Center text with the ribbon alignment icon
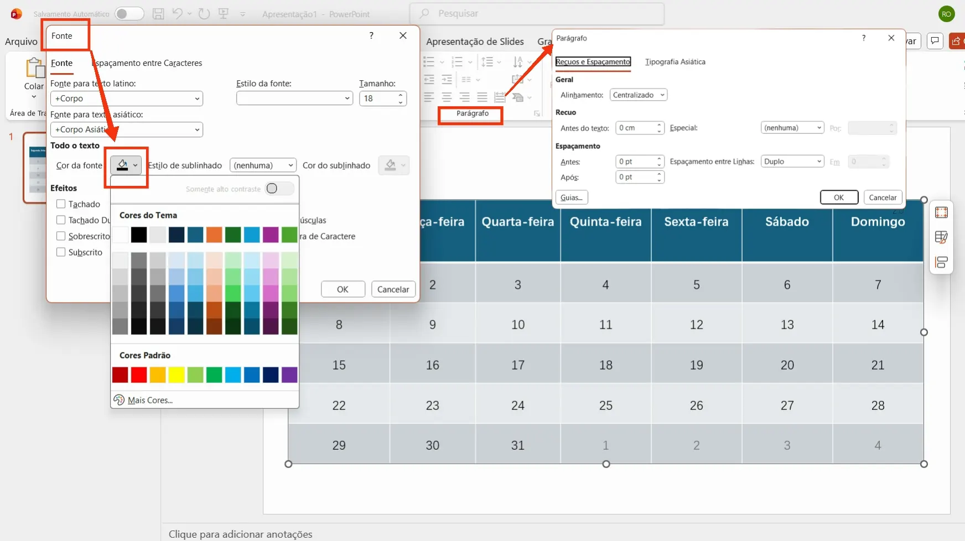 tap(447, 97)
